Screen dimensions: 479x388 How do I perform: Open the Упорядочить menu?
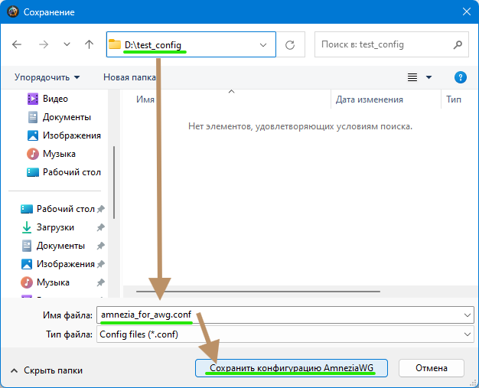coord(47,77)
